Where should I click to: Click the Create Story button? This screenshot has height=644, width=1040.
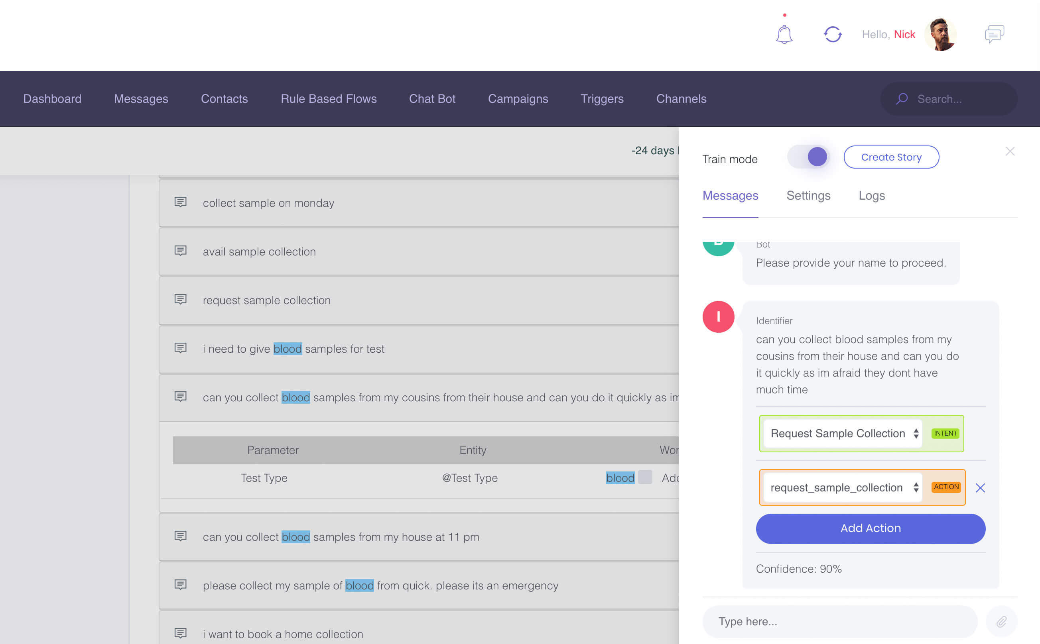pos(891,157)
